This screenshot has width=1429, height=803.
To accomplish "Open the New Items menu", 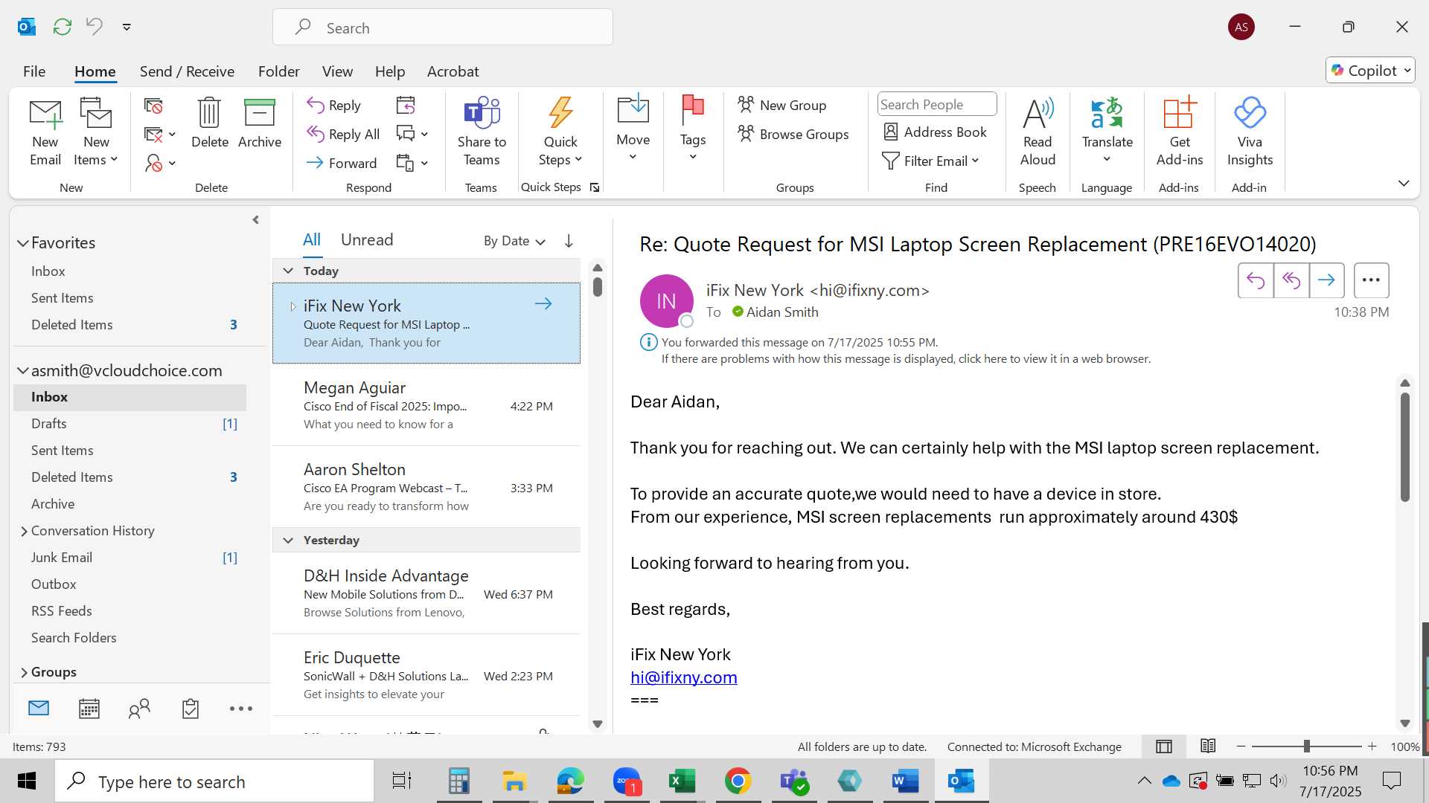I will [96, 132].
